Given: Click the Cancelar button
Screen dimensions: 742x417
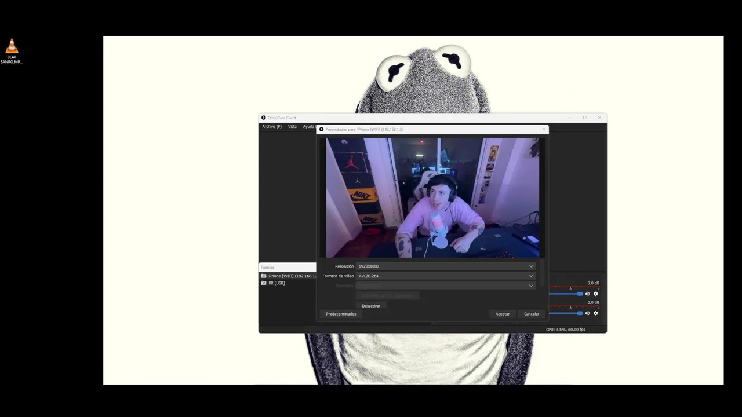Looking at the screenshot, I should click(x=532, y=314).
